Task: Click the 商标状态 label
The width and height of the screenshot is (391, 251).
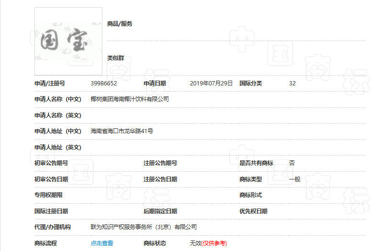Action: pos(155,243)
